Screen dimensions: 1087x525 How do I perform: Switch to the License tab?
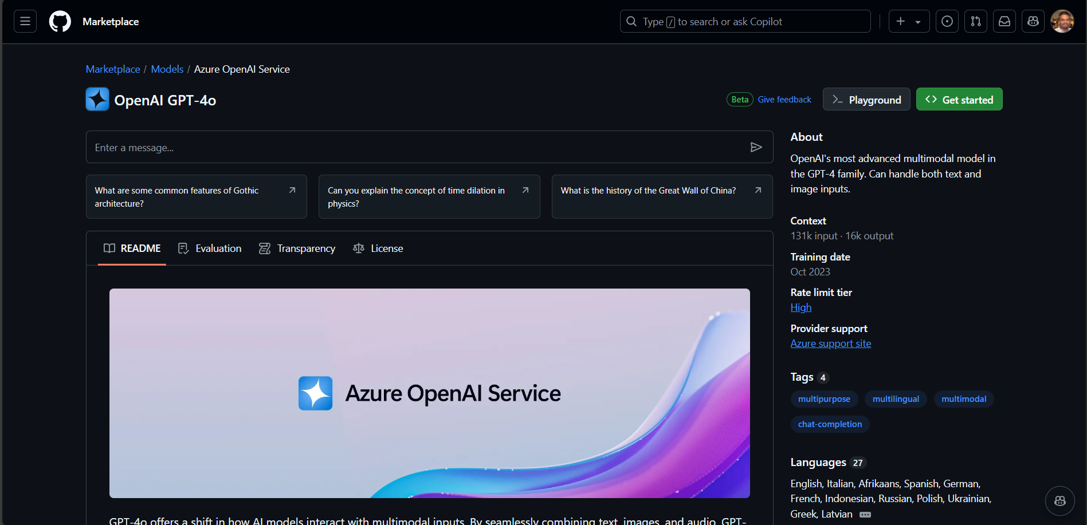click(378, 248)
